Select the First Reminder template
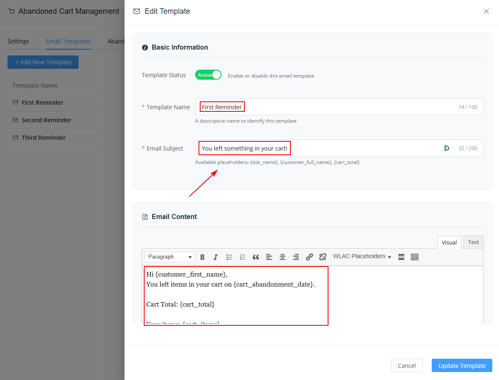 tap(42, 102)
